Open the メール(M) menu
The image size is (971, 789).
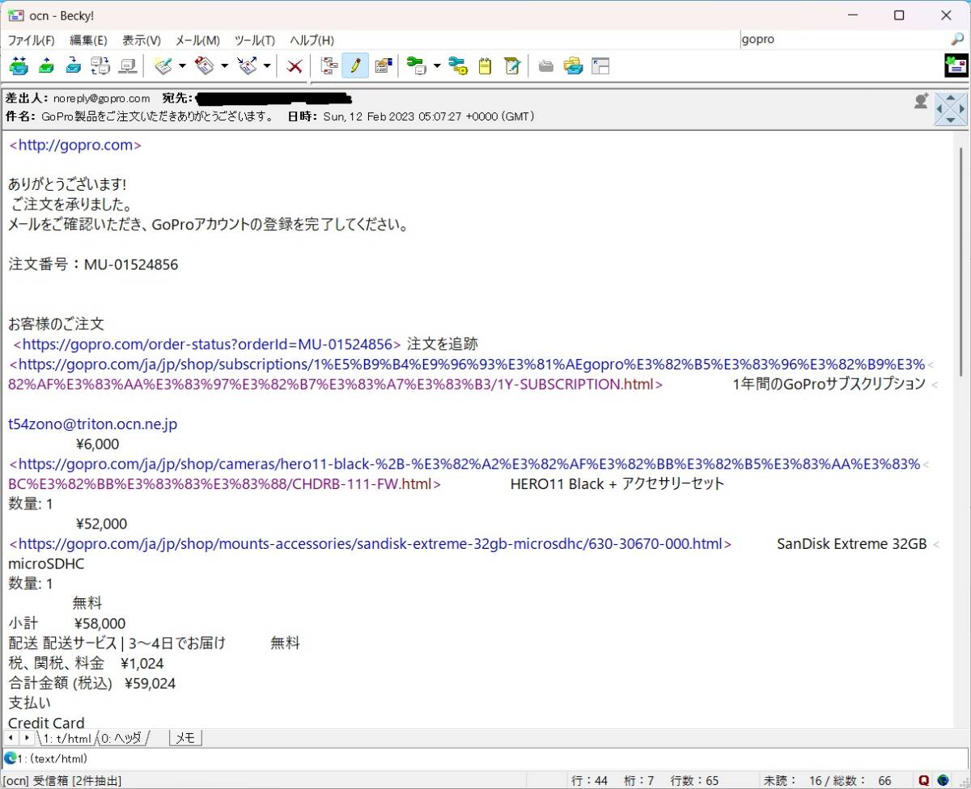click(x=197, y=40)
